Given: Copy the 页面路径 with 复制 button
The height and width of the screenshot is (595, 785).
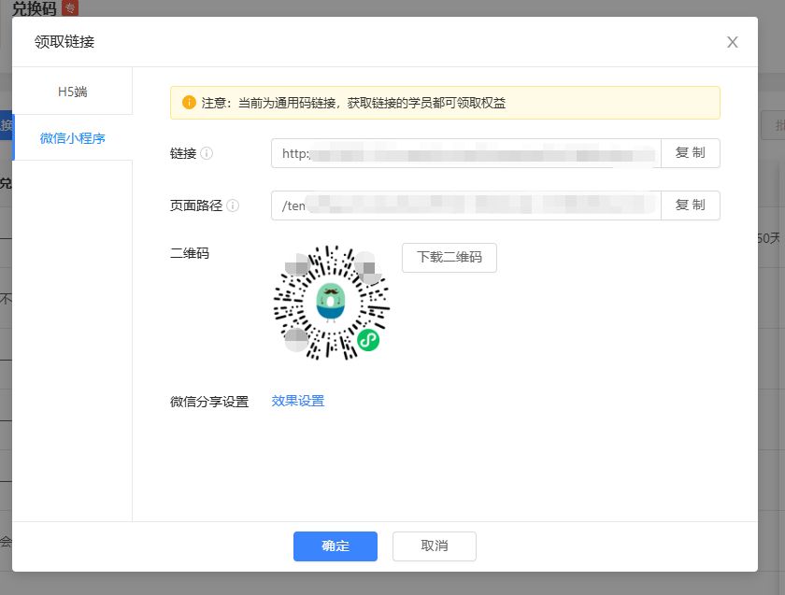Looking at the screenshot, I should (x=691, y=205).
